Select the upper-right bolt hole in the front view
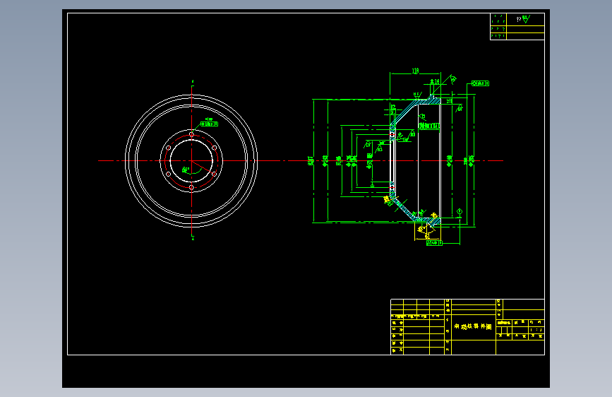The width and height of the screenshot is (612, 397). pos(215,148)
